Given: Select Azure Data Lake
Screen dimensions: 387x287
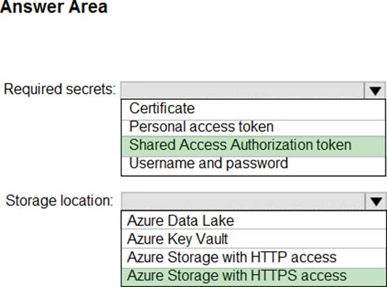Looking at the screenshot, I should 180,220.
